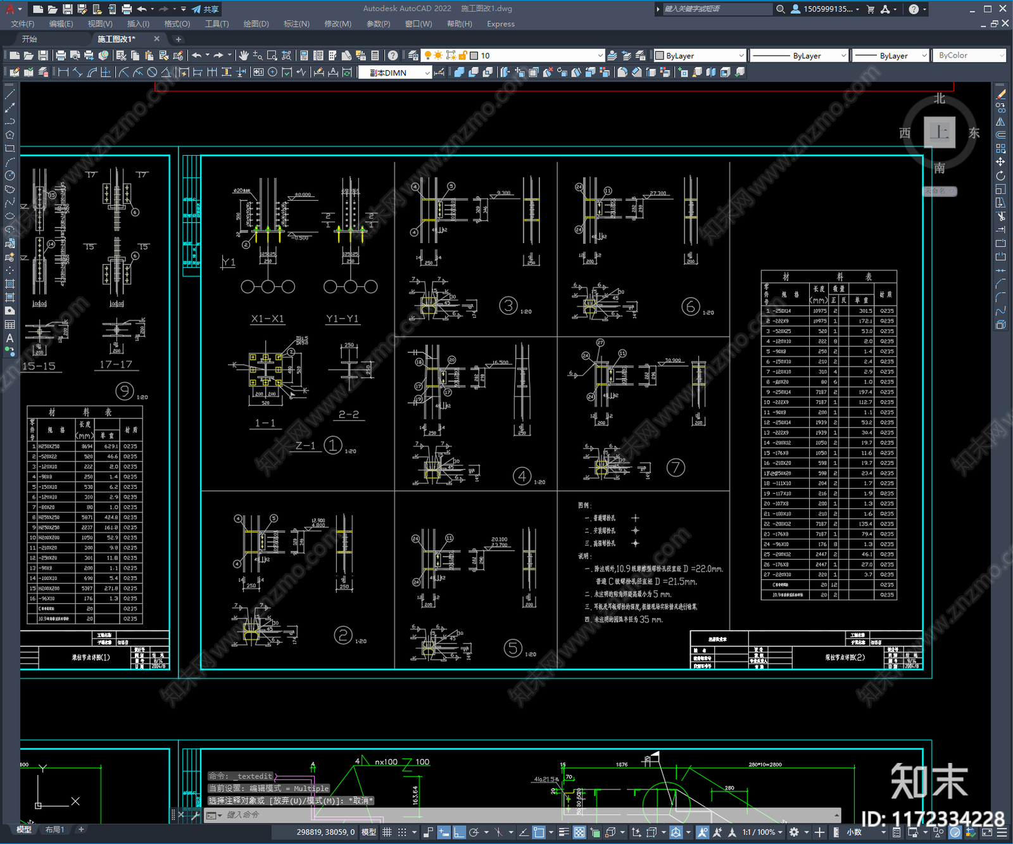The width and height of the screenshot is (1013, 844).
Task: Select the Rotate tool in modify toolbar
Action: click(1000, 175)
